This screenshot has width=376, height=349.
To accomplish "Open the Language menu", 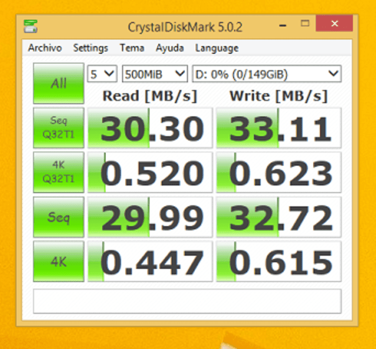I will point(217,48).
